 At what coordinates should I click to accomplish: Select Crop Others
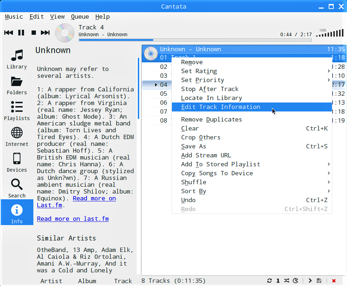(x=252, y=137)
